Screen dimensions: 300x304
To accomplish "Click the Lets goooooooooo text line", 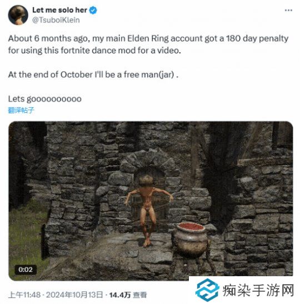I will coord(45,99).
